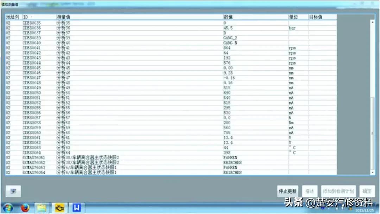This screenshot has width=380, height=214.
Task: Select row IDE80058 value 200 Nm
Action: (x=171, y=123)
